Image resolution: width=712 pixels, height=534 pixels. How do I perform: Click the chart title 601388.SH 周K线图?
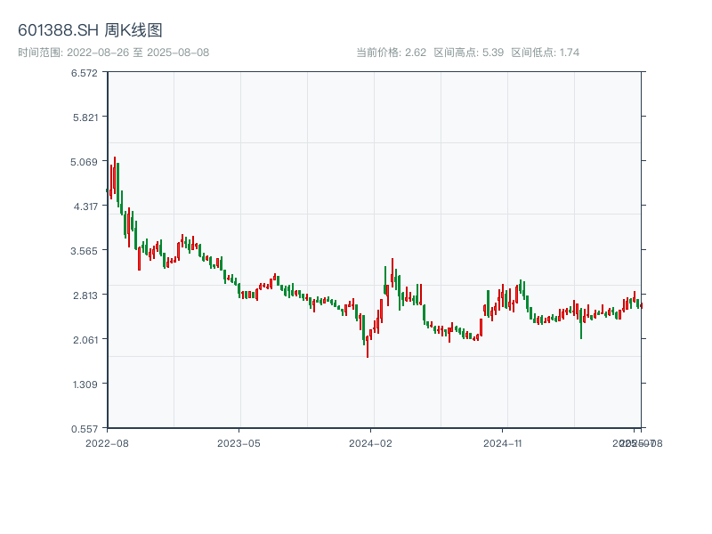90,31
